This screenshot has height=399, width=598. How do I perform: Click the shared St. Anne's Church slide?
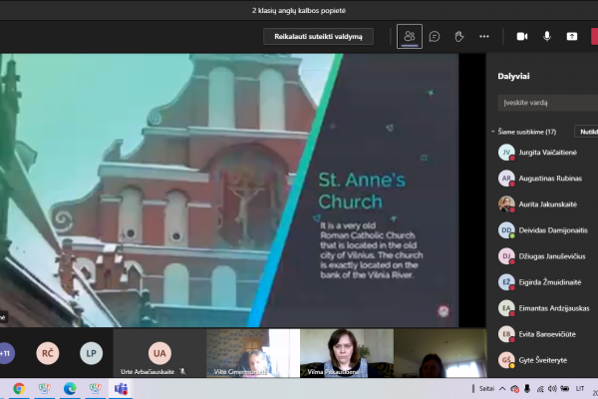(x=229, y=191)
